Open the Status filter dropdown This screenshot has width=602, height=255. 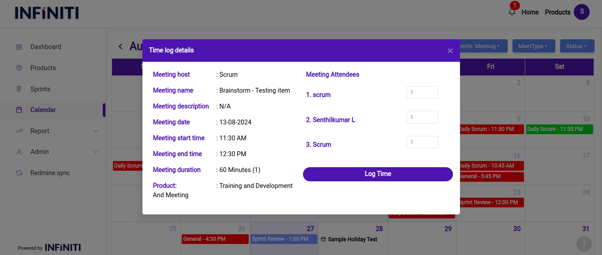coord(576,46)
